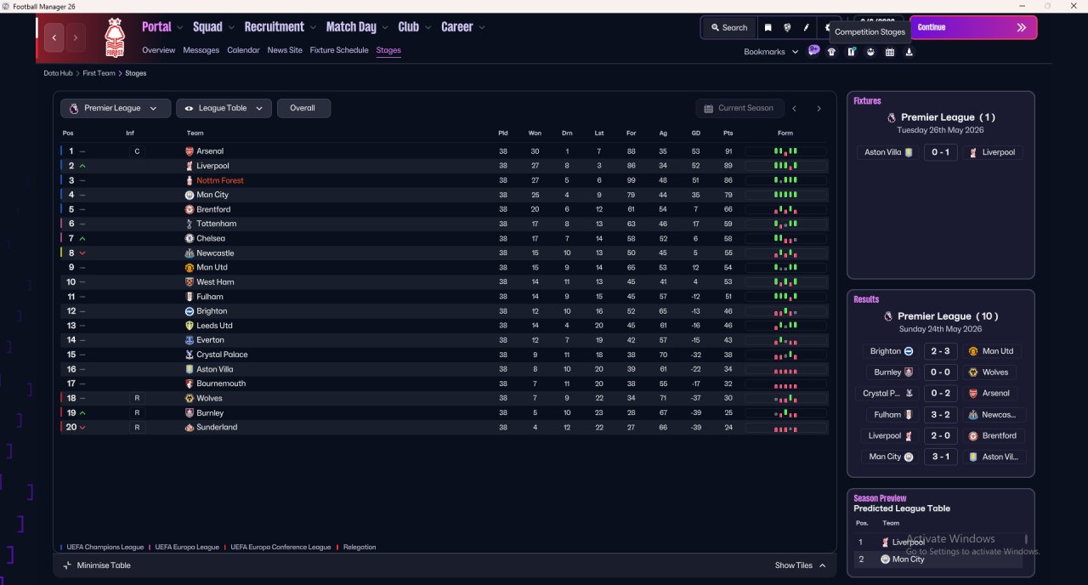Click the bookmark flag icon in top bar
Screen dimensions: 1088x585
[768, 27]
